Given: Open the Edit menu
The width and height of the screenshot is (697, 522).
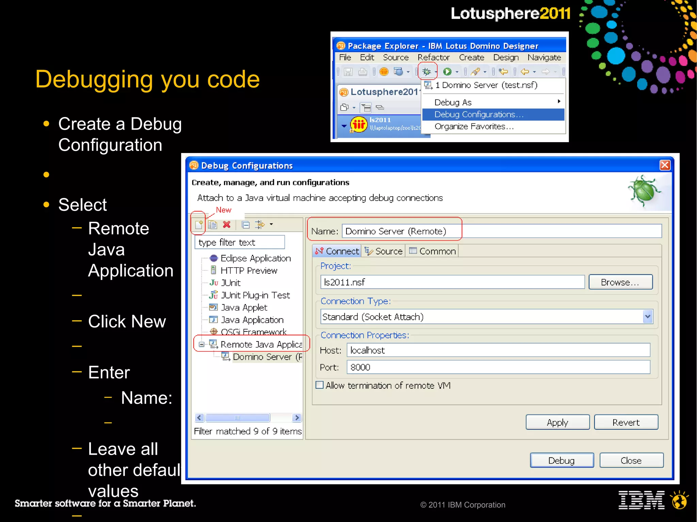Looking at the screenshot, I should pos(367,57).
